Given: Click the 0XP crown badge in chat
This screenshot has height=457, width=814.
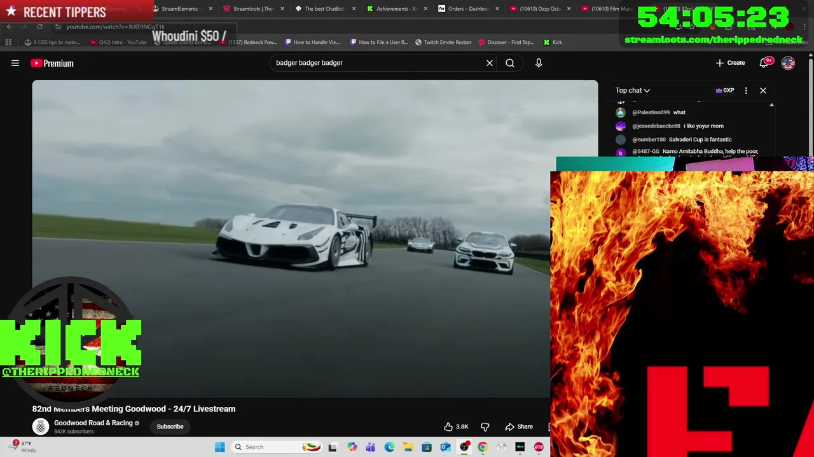Looking at the screenshot, I should coord(725,90).
